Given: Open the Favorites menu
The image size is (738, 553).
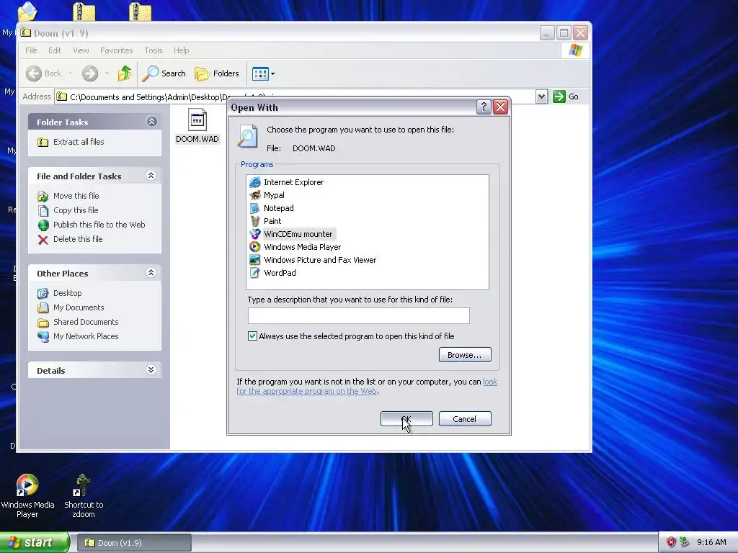Looking at the screenshot, I should [x=116, y=50].
